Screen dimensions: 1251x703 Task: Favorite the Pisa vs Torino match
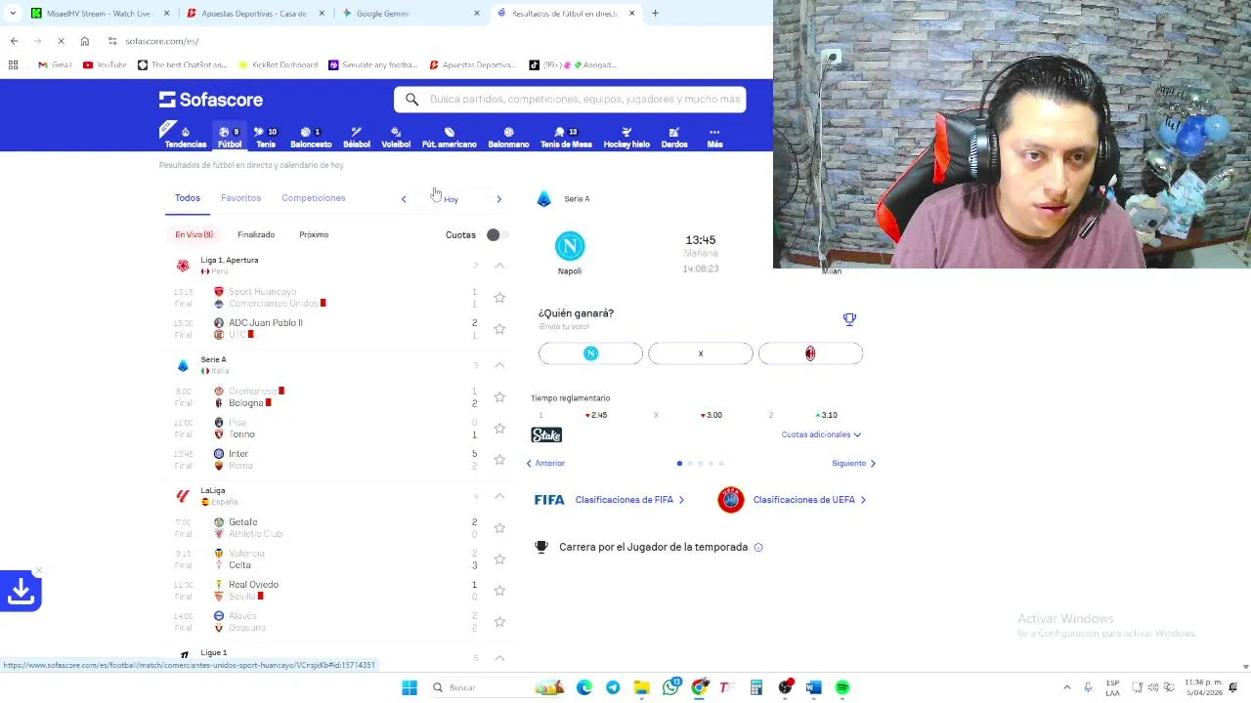[499, 429]
